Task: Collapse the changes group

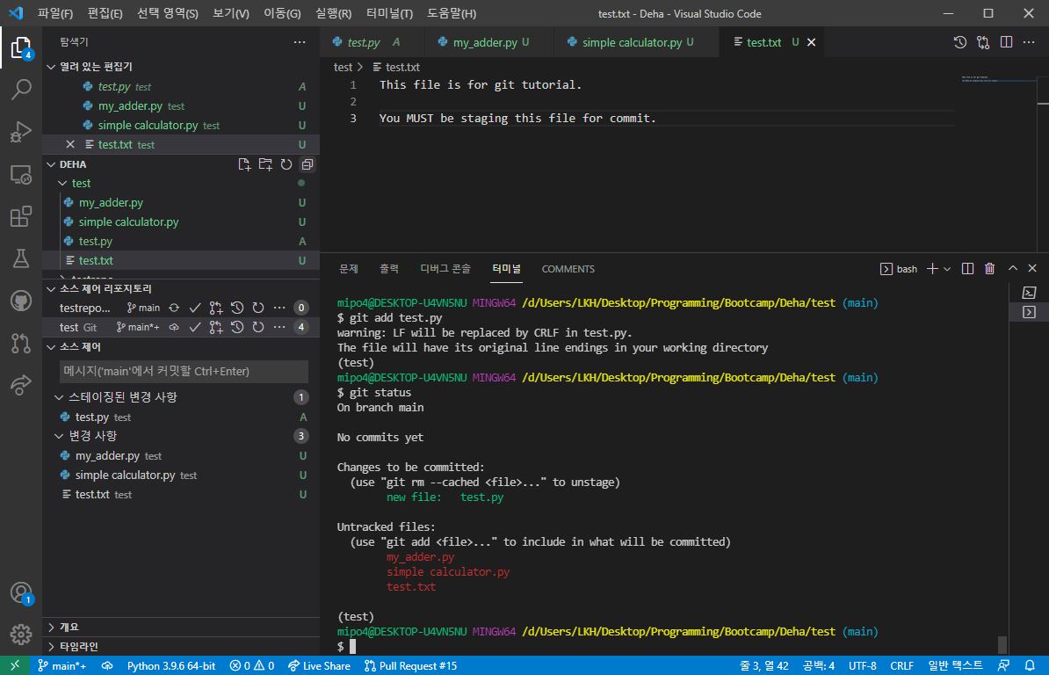Action: [59, 436]
